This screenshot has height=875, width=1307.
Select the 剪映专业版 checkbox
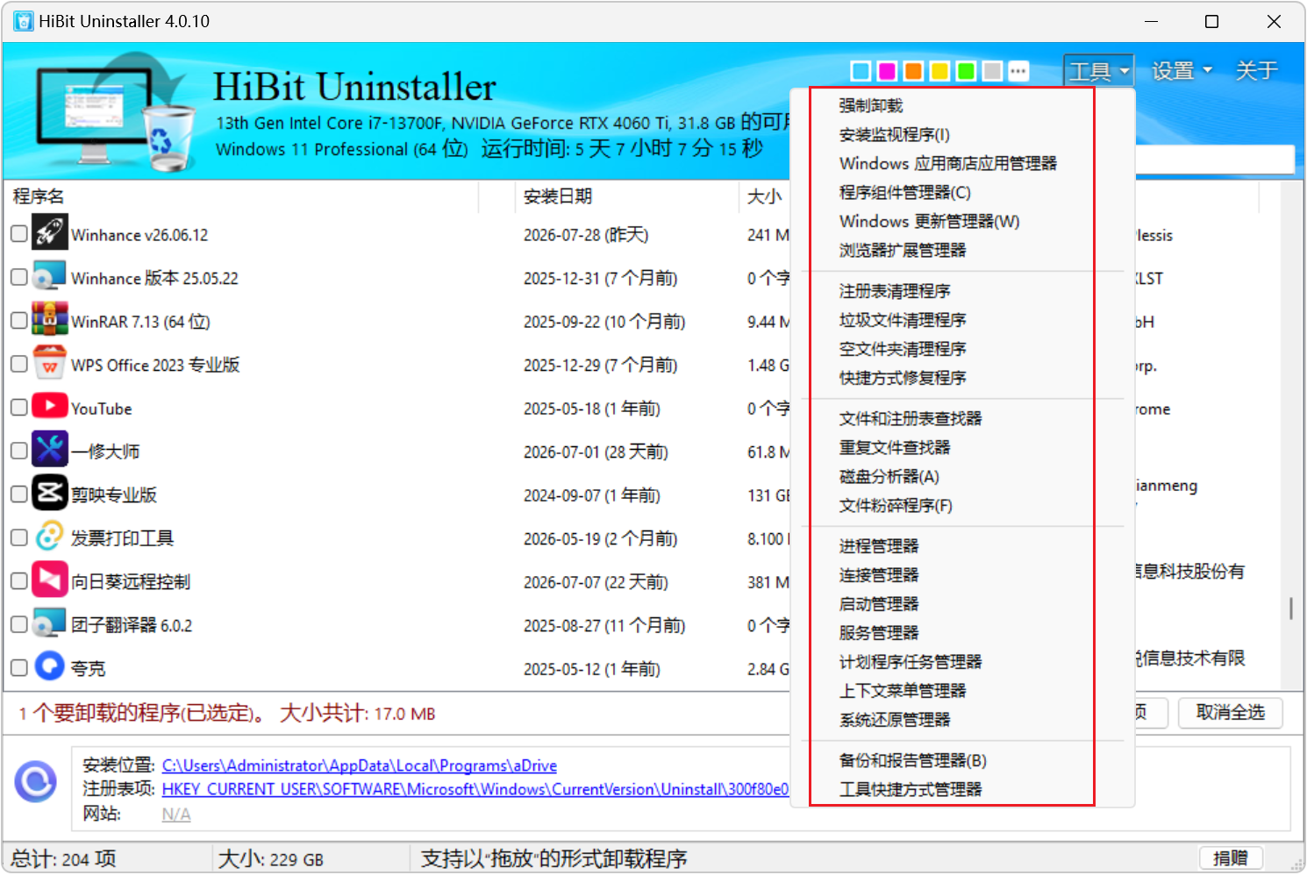(x=19, y=494)
